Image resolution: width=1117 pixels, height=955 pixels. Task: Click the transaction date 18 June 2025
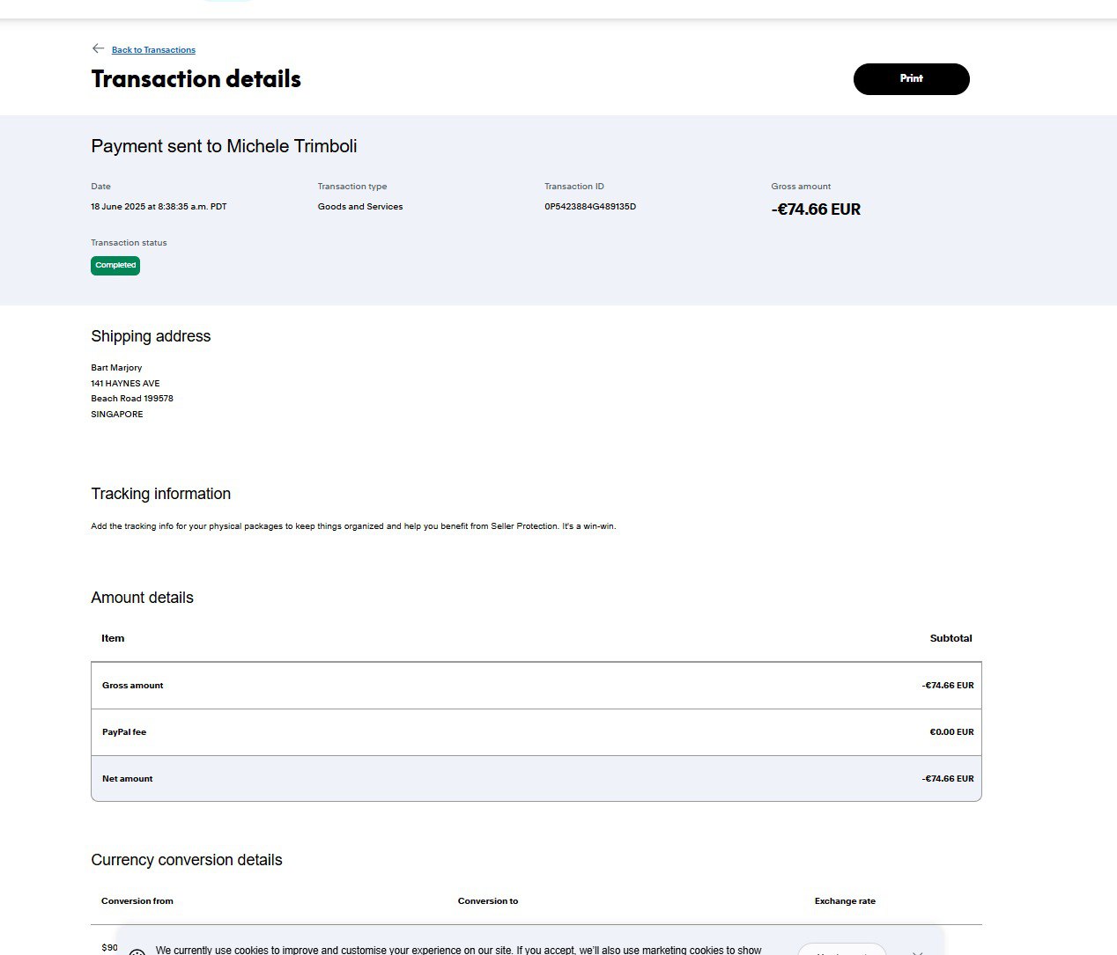159,207
